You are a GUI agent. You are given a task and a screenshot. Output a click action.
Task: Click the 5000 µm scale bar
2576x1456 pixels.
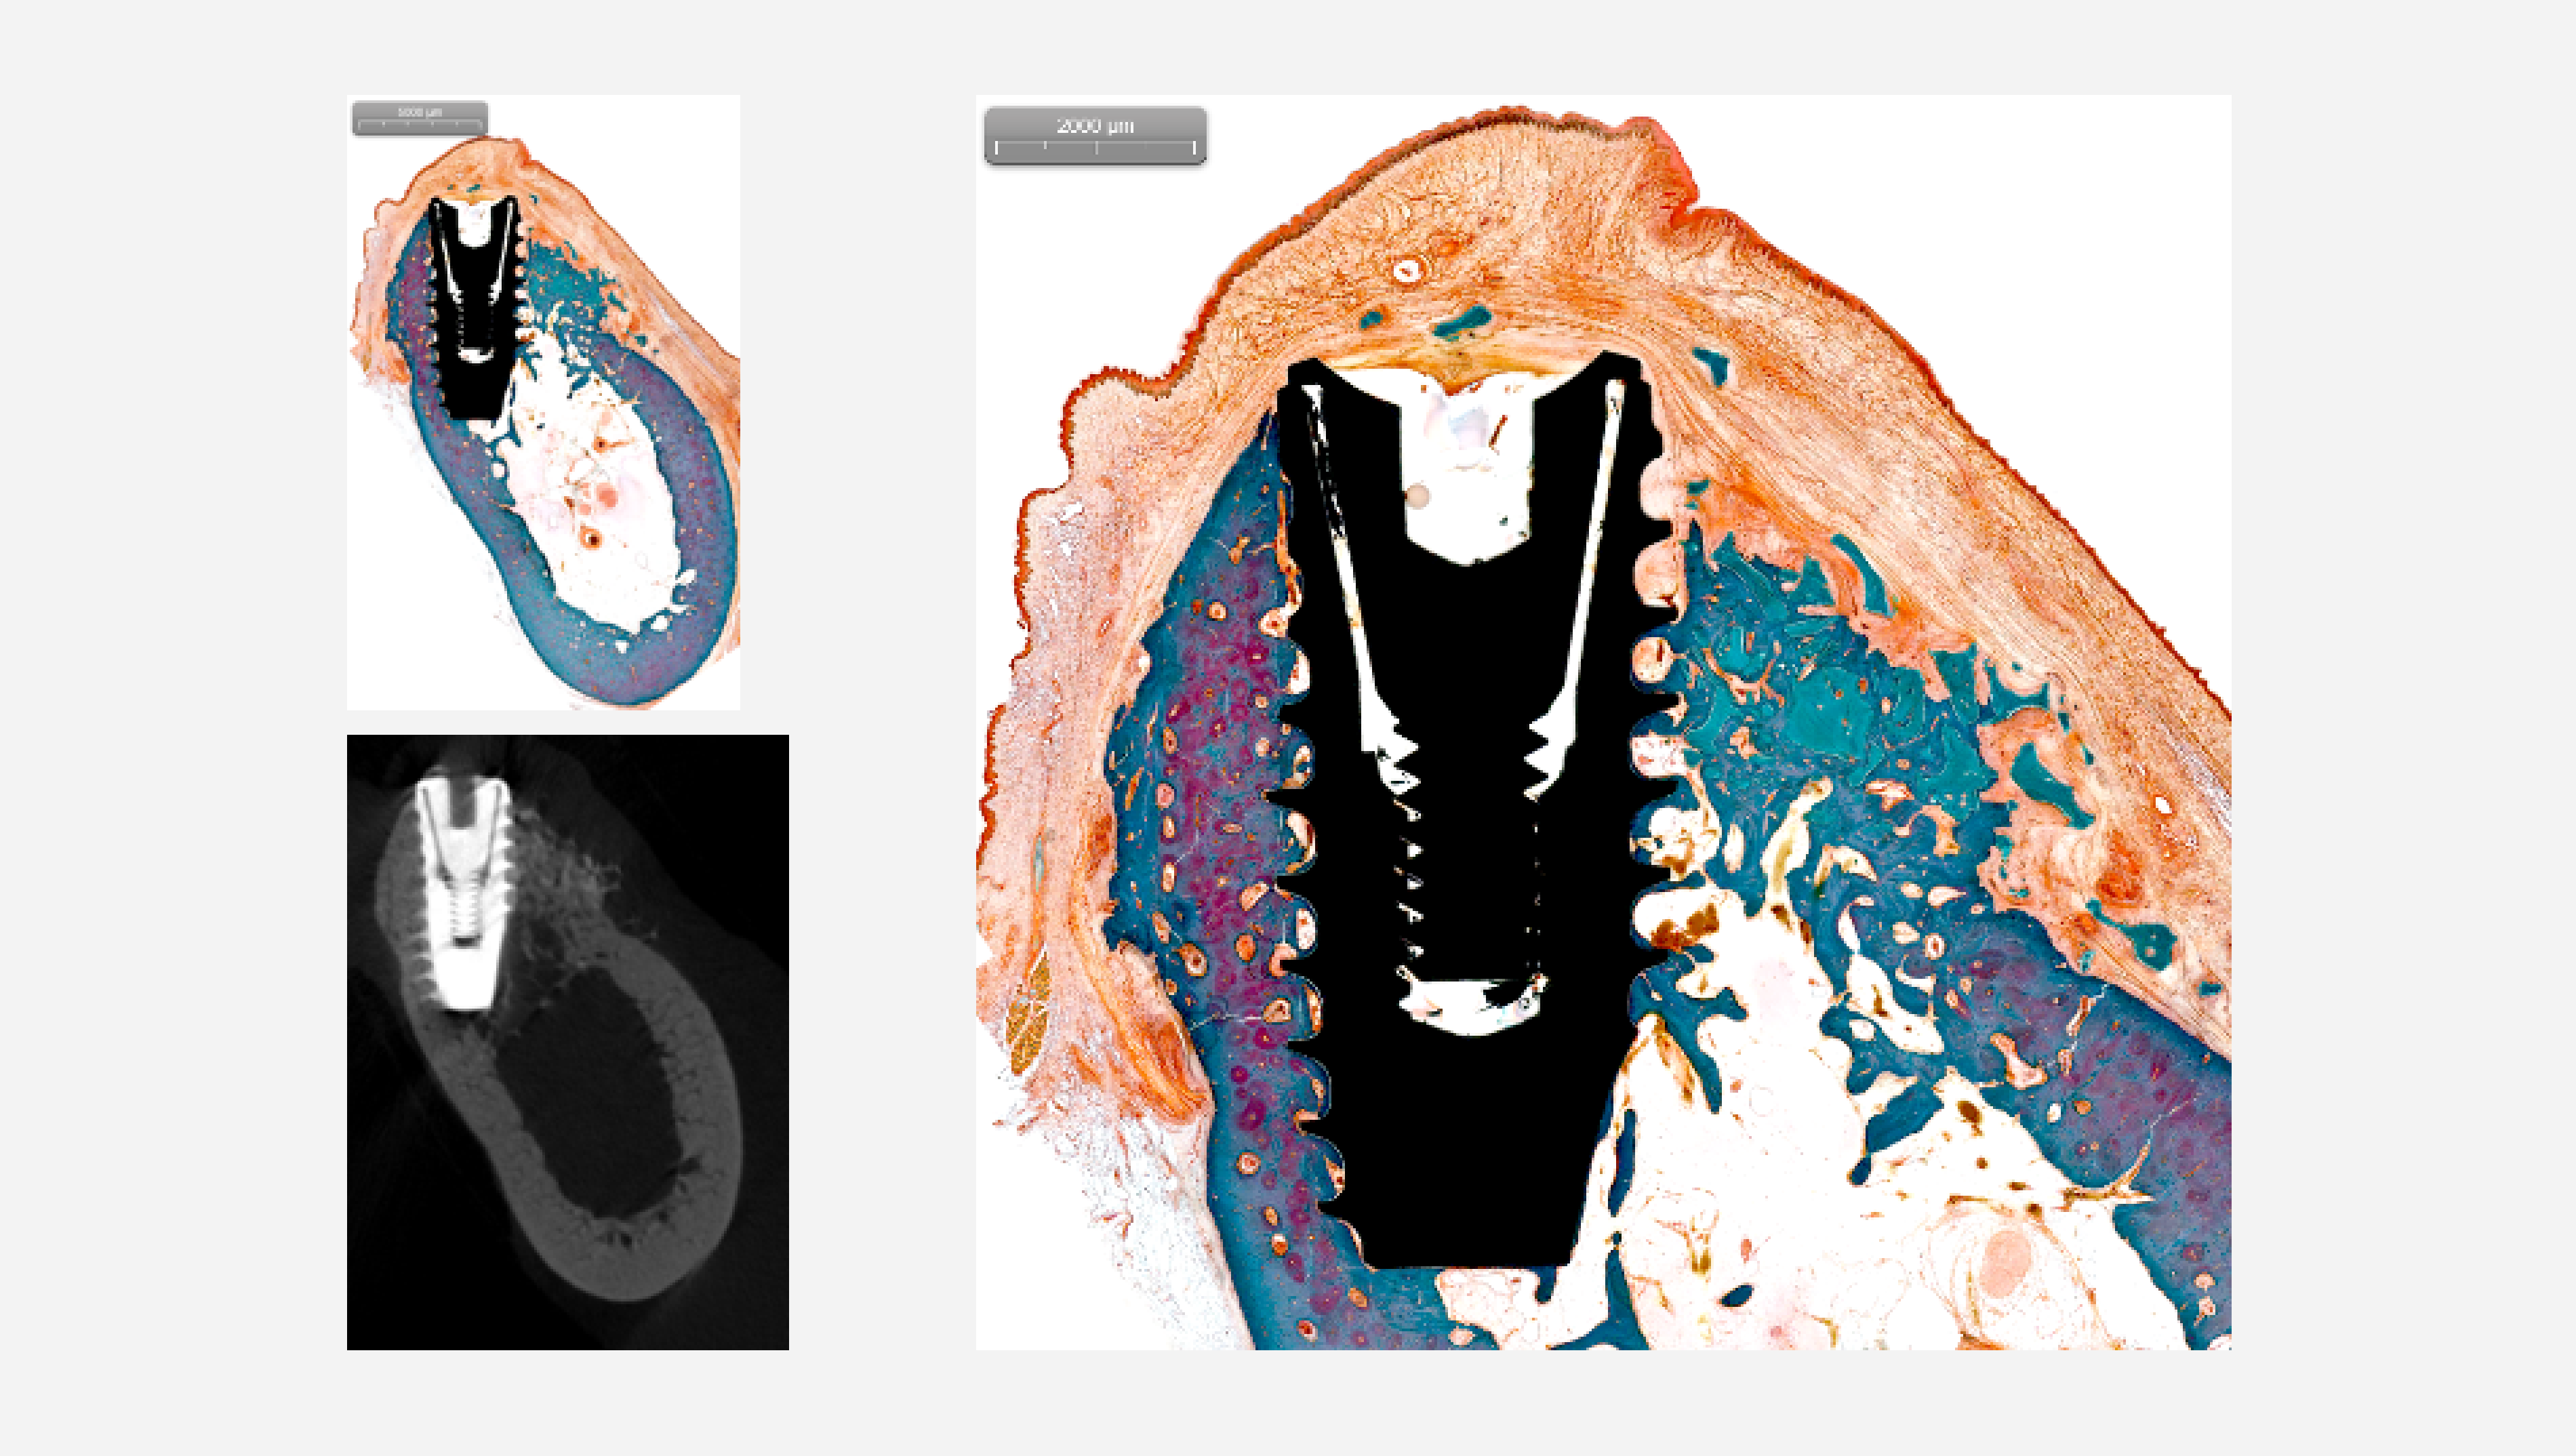point(420,118)
